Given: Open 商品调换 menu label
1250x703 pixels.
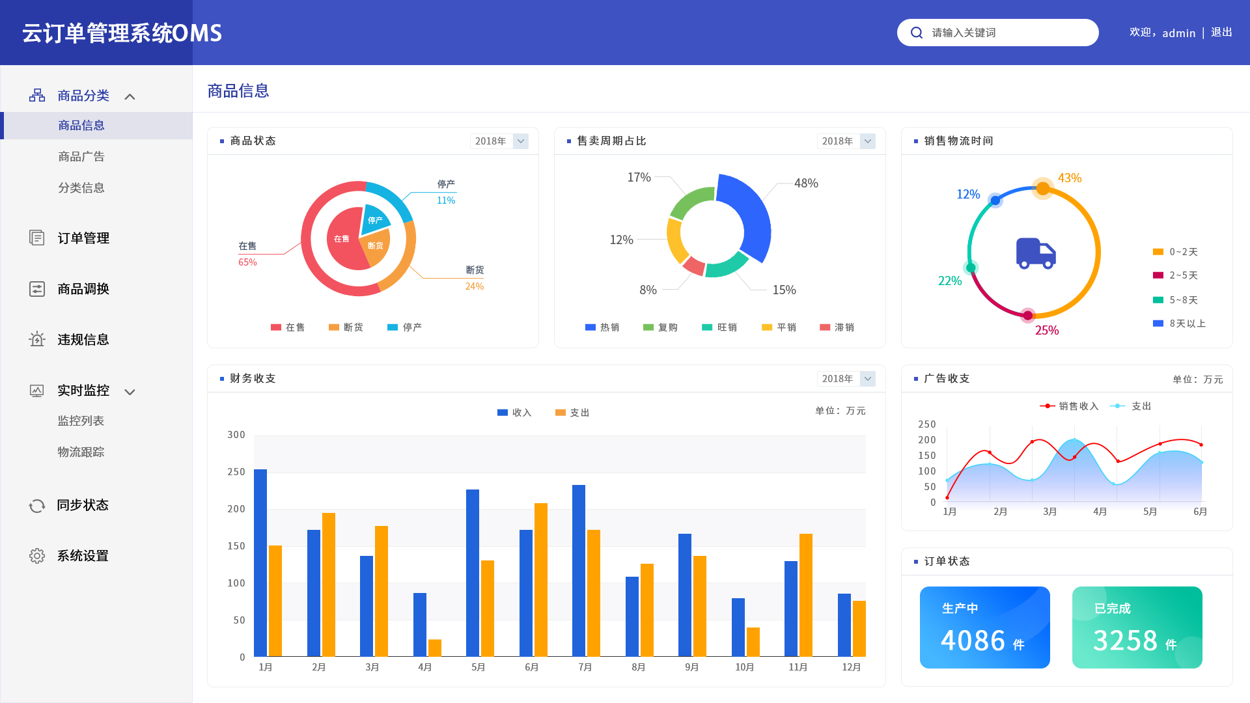Looking at the screenshot, I should click(83, 289).
